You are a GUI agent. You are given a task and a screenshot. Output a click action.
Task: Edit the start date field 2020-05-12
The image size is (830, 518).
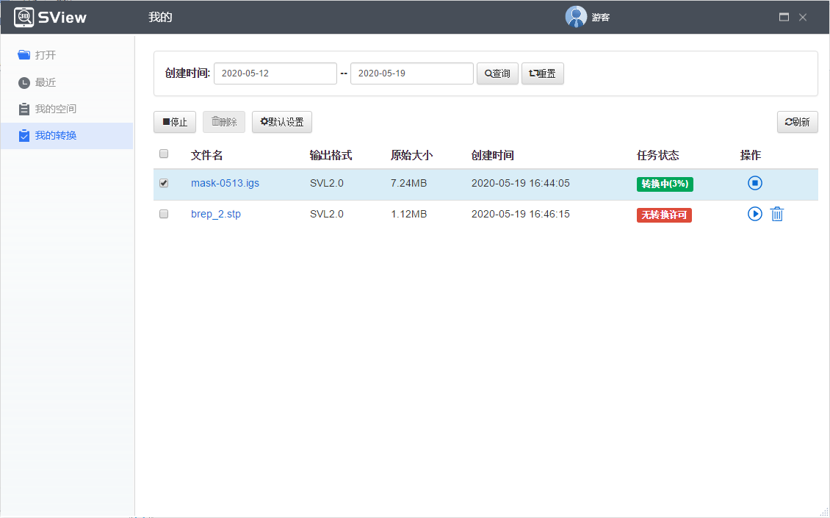[275, 73]
